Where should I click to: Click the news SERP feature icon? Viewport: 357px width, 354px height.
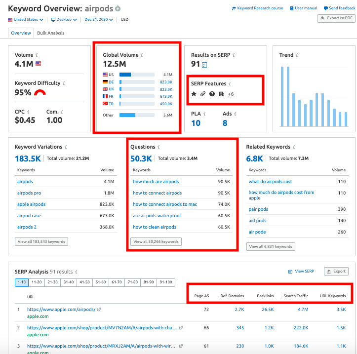coord(222,94)
